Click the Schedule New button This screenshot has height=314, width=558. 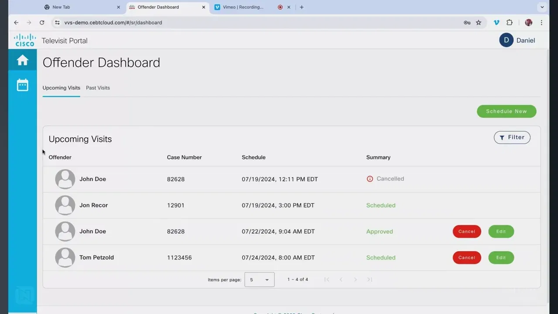tap(507, 111)
